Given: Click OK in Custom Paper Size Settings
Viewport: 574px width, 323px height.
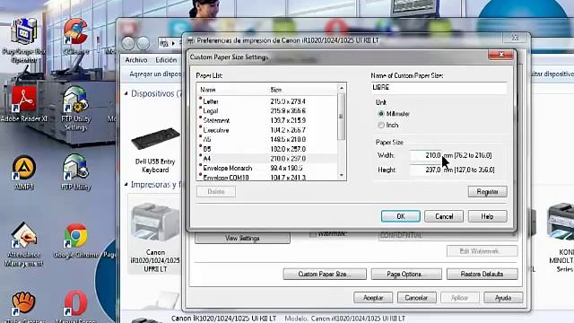Looking at the screenshot, I should [401, 216].
